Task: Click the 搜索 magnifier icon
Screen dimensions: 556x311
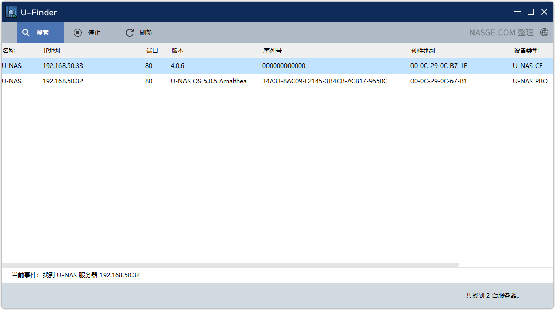Action: pyautogui.click(x=26, y=33)
